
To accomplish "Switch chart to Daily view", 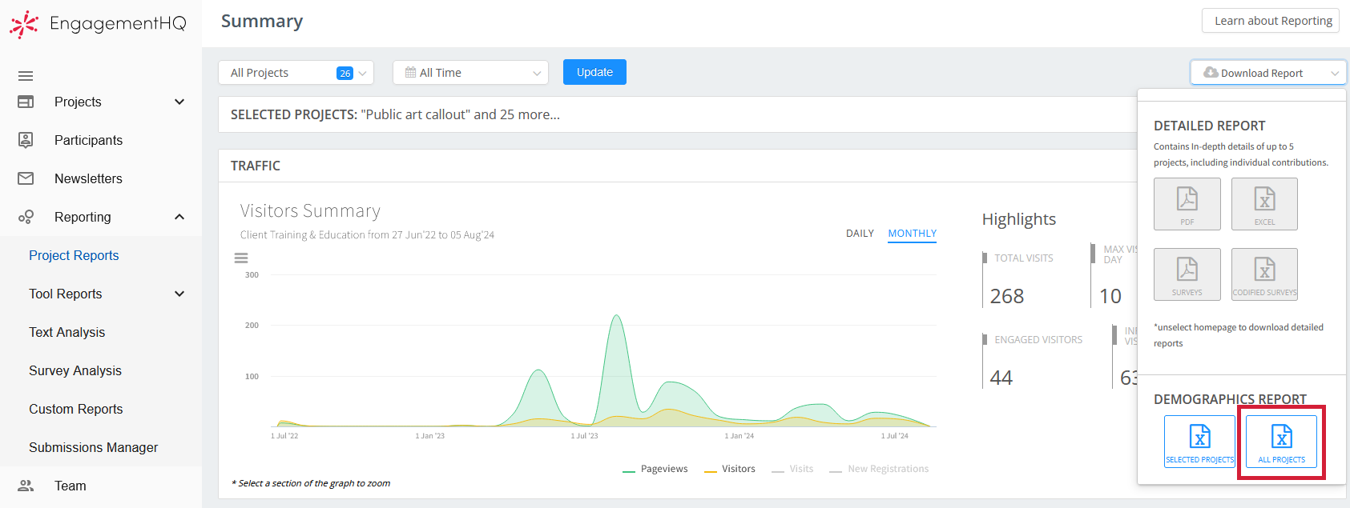I will pos(860,234).
